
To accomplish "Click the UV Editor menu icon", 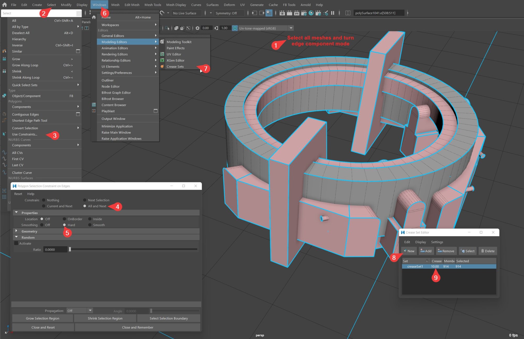I will tap(162, 54).
